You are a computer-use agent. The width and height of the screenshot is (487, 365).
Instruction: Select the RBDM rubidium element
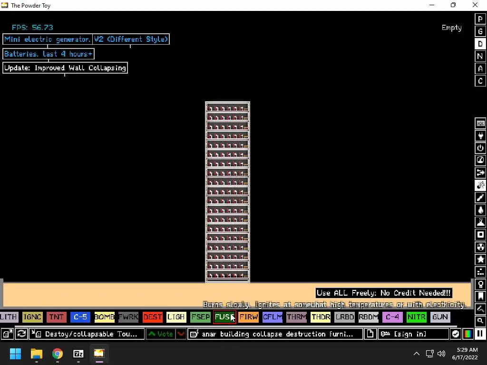click(x=369, y=317)
